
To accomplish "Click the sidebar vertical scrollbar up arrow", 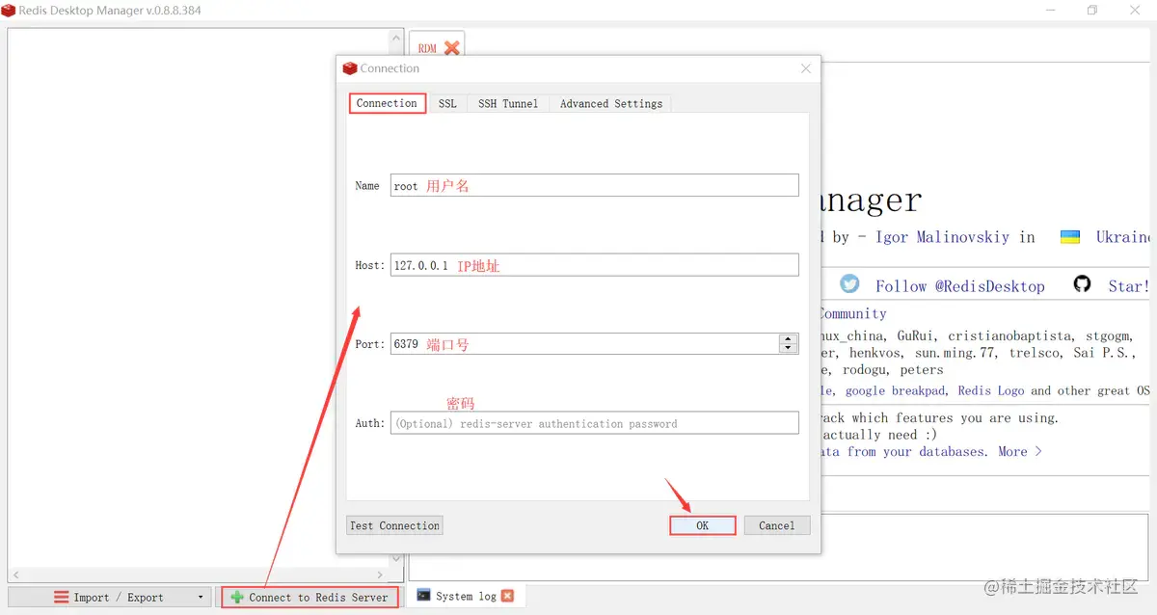I will (396, 37).
